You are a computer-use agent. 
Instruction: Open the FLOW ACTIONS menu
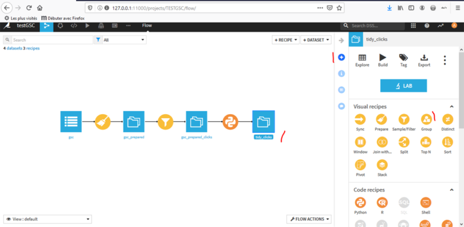coord(309,219)
